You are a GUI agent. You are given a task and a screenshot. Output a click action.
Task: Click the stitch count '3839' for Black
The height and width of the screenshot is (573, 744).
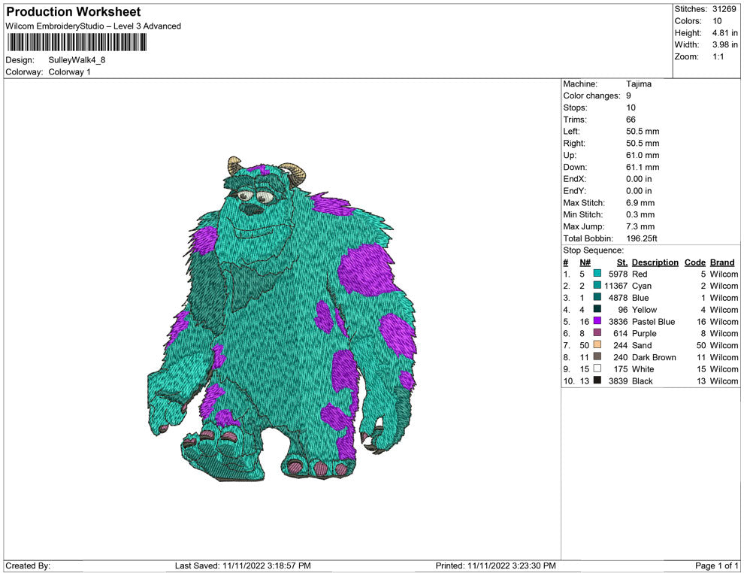point(618,380)
